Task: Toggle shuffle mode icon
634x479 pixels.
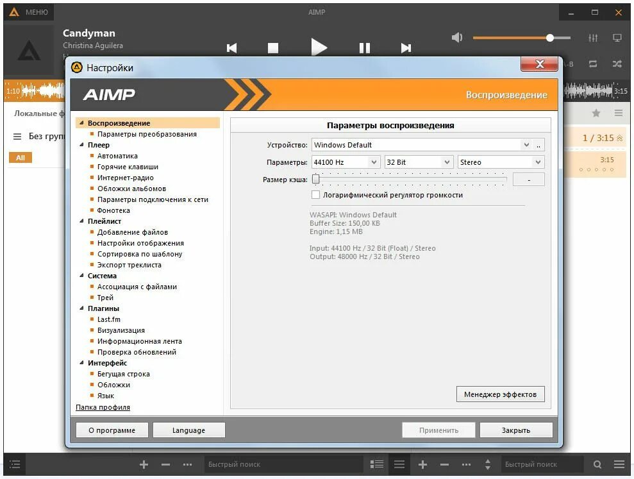Action: tap(617, 64)
